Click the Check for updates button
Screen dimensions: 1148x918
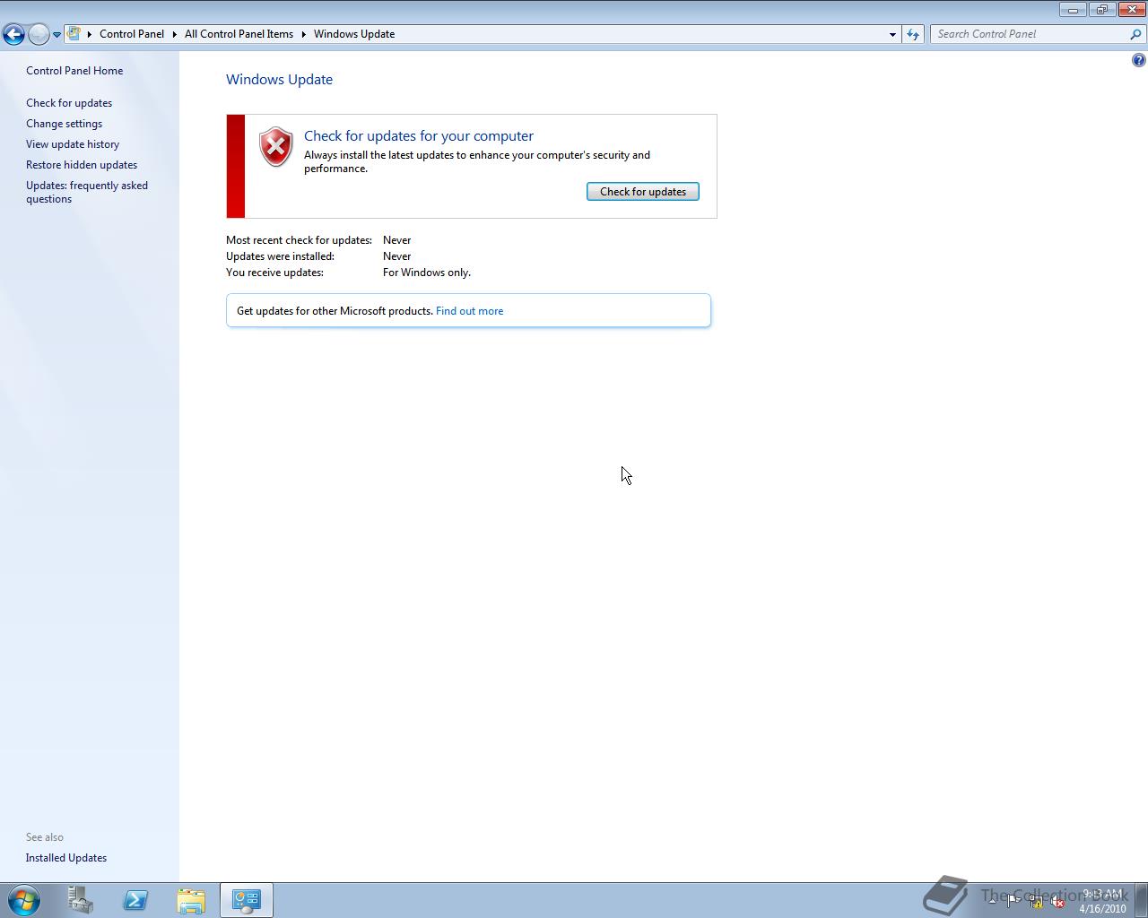pos(643,192)
